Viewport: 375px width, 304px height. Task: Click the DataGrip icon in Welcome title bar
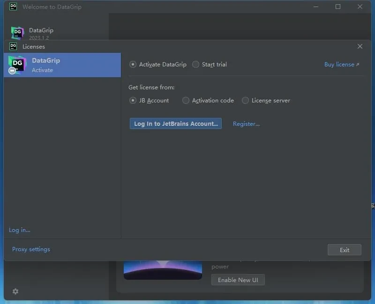point(13,7)
